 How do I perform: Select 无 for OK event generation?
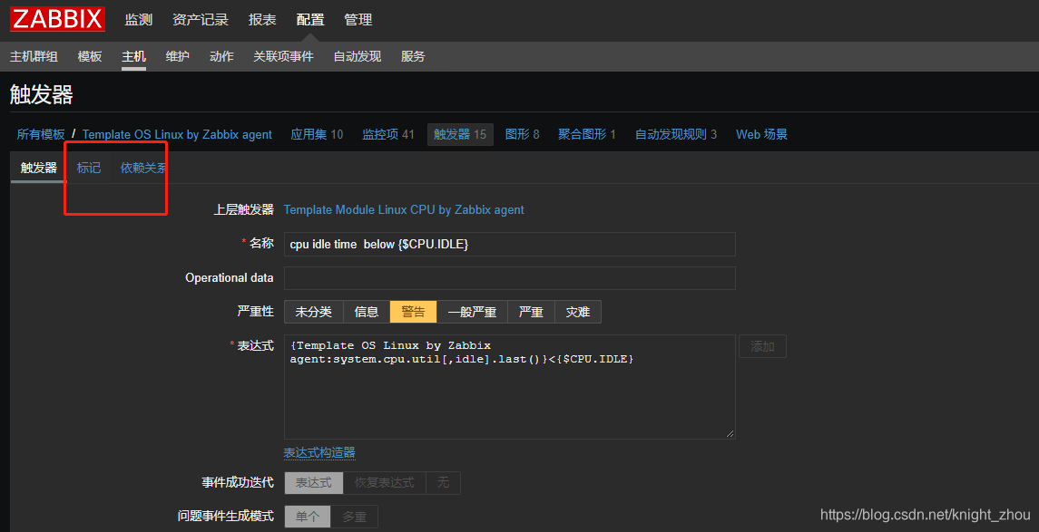[443, 482]
